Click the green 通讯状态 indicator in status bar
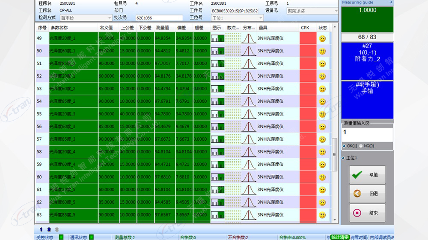The width and height of the screenshot is (428, 240). click(91, 237)
